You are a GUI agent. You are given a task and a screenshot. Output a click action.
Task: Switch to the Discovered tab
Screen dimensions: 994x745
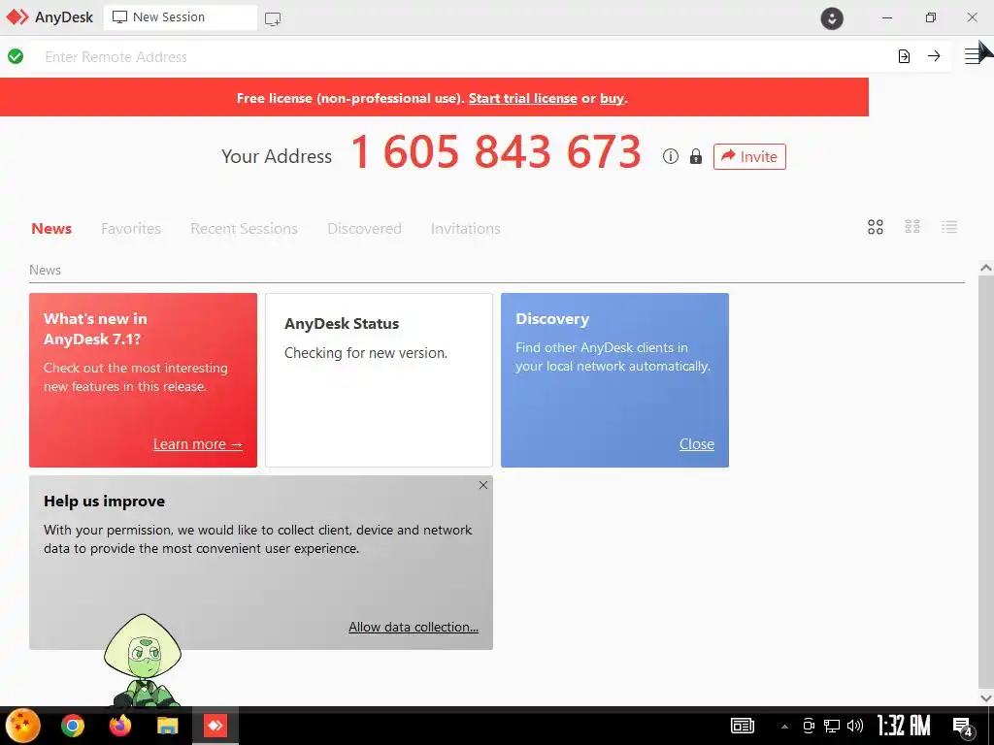(x=365, y=229)
